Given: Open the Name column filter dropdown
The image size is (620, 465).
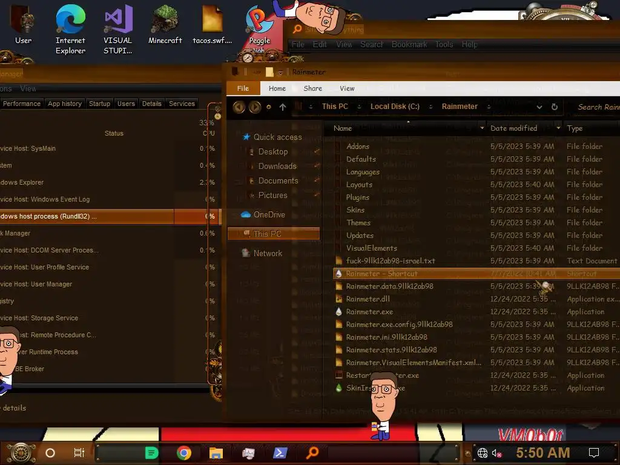Looking at the screenshot, I should tap(482, 128).
